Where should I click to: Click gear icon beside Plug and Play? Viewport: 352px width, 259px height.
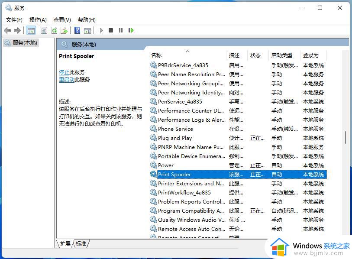(154, 138)
